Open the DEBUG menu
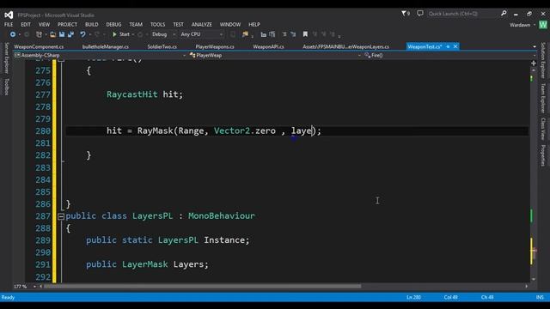 [113, 25]
